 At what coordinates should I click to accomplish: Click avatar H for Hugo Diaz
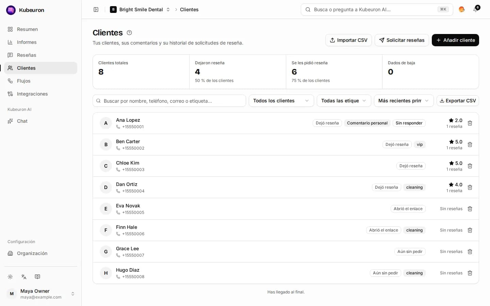coord(106,273)
